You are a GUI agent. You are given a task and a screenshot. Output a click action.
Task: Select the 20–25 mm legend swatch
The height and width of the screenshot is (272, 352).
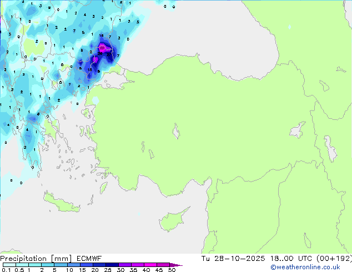[x=99, y=265]
